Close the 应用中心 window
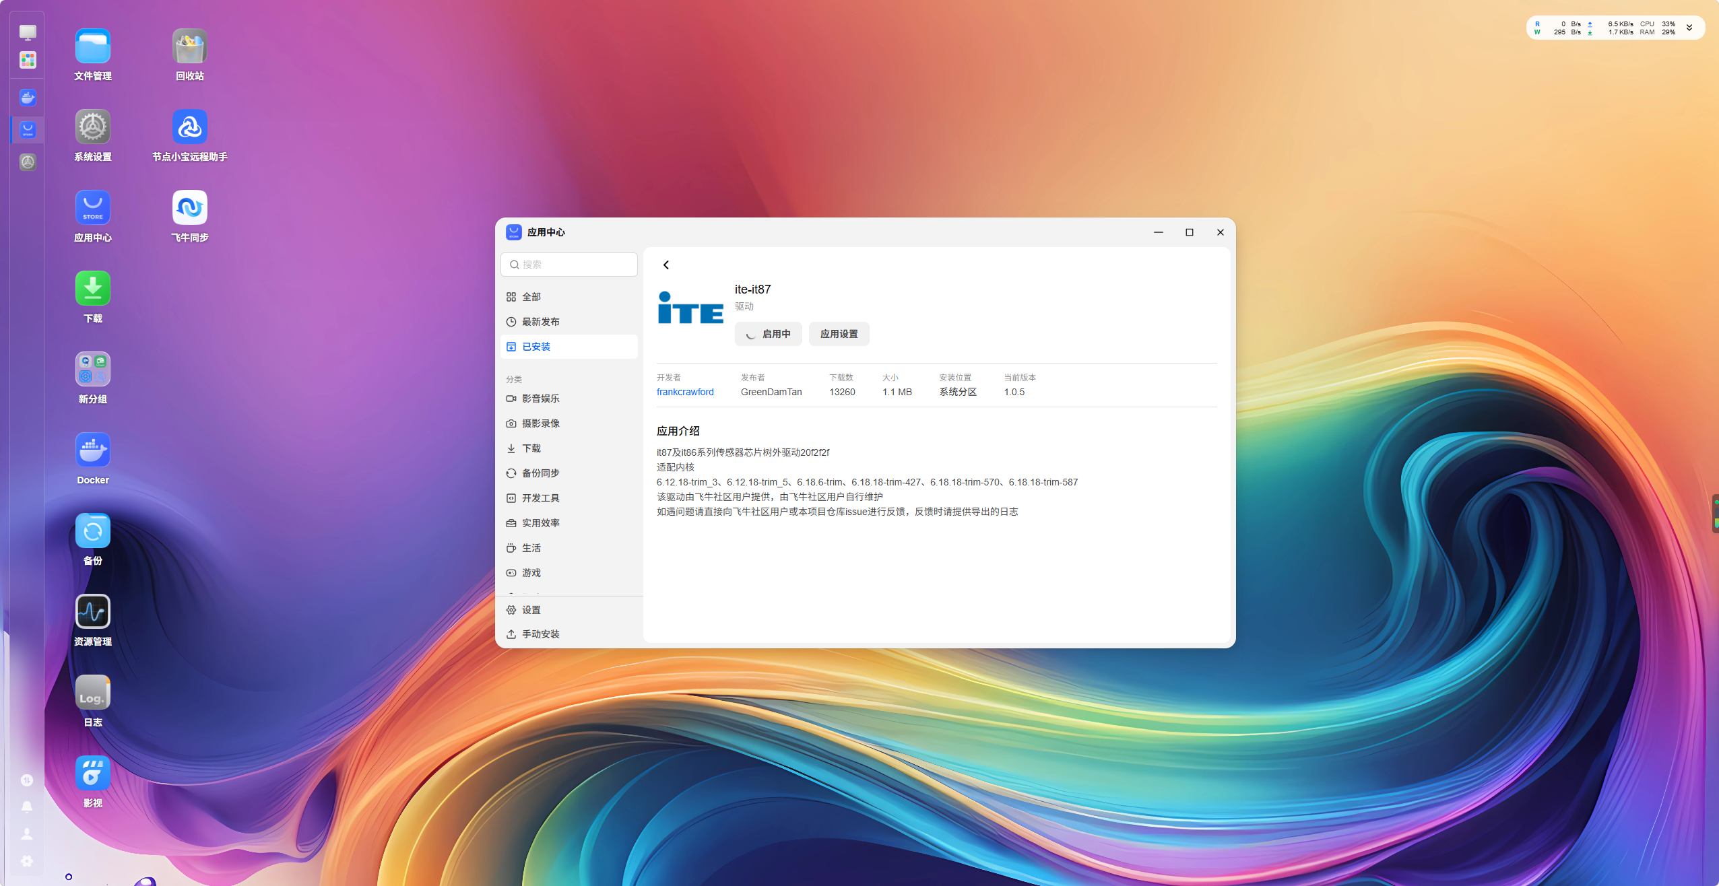The image size is (1719, 886). pos(1221,232)
